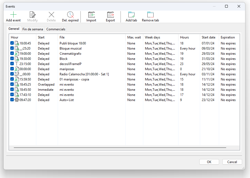Sort list by Start date column header
Screen dimensions: 250x178
point(209,37)
